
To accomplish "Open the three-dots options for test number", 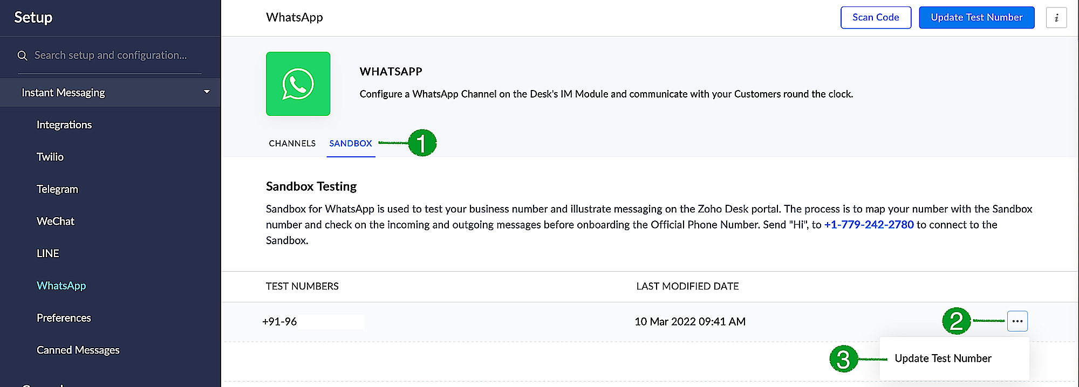I will tap(1017, 321).
